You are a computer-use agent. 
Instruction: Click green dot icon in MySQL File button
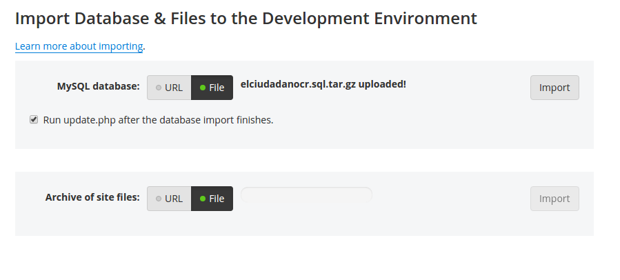click(x=203, y=88)
